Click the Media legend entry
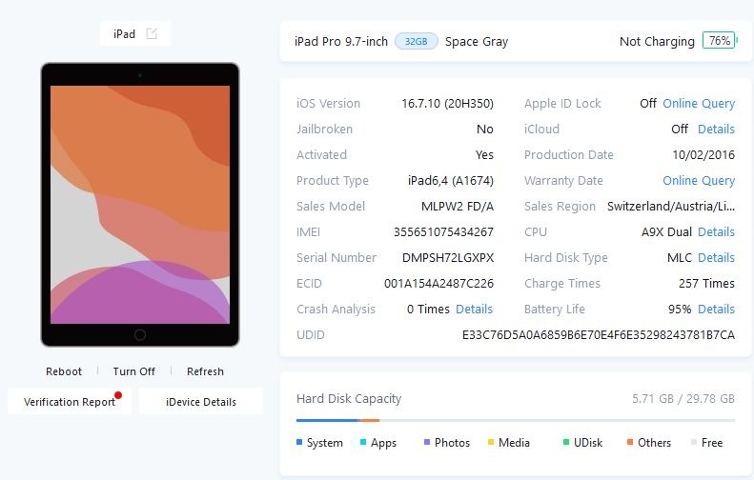This screenshot has height=480, width=754. pos(509,443)
